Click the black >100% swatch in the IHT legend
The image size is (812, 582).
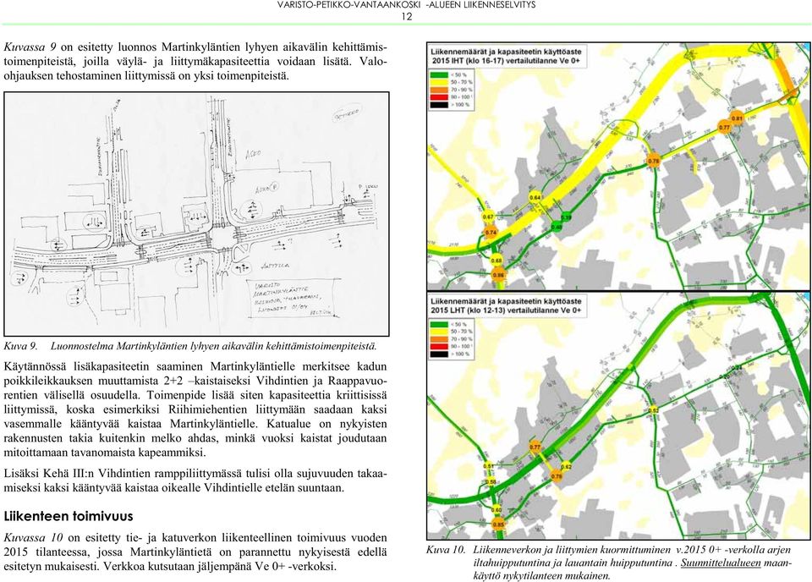point(439,105)
